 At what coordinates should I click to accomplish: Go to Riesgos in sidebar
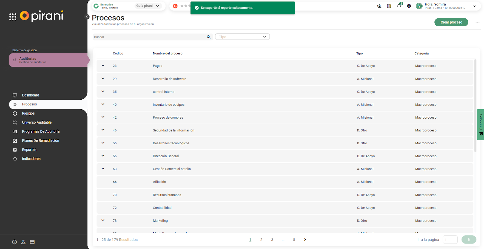point(28,113)
